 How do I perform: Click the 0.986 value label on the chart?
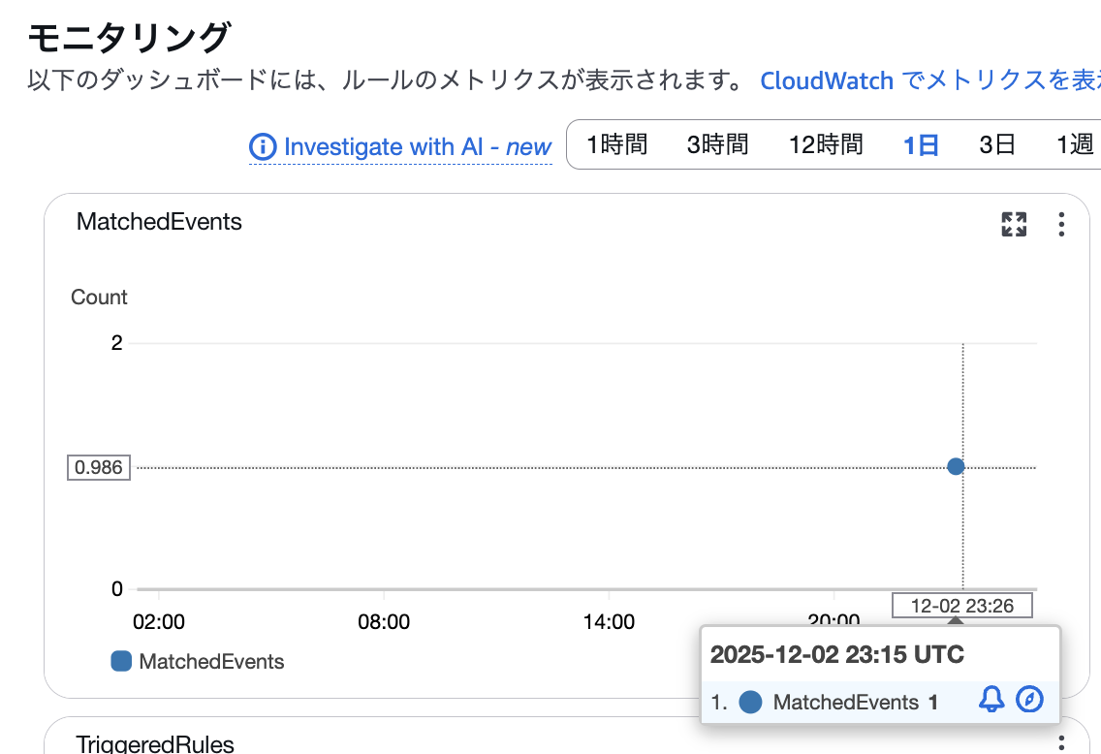[98, 466]
